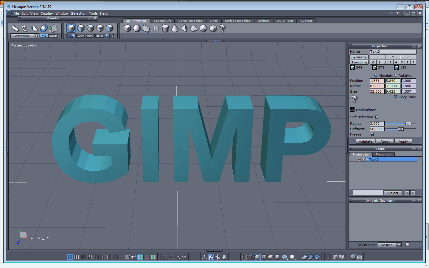The image size is (429, 268).
Task: Click the Apply button
Action: 403,141
